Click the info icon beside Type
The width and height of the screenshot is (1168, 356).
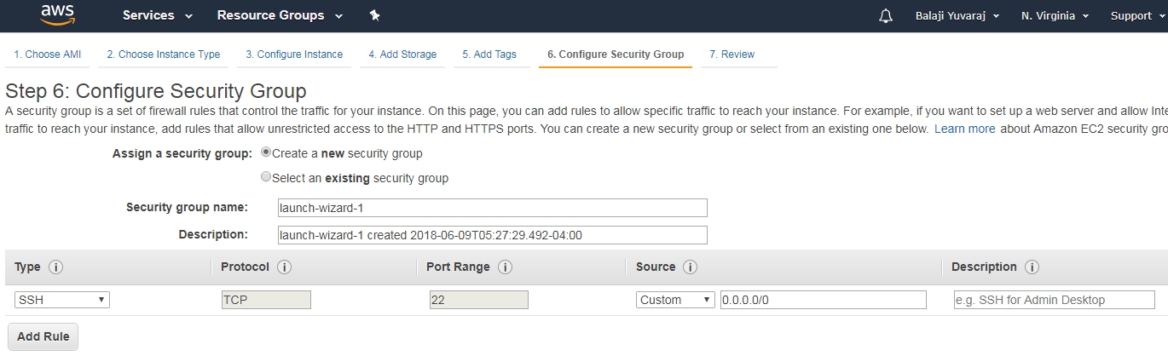(x=56, y=267)
